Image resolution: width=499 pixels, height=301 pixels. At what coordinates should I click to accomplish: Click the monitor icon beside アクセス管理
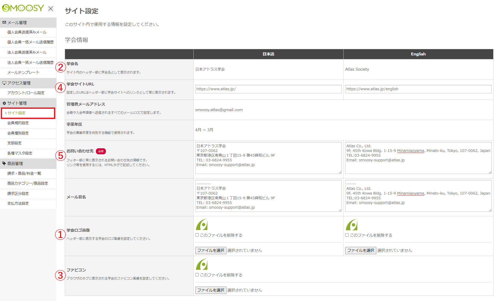click(4, 83)
